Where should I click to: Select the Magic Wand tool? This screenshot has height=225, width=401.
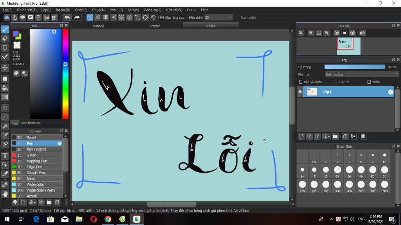[x=5, y=127]
